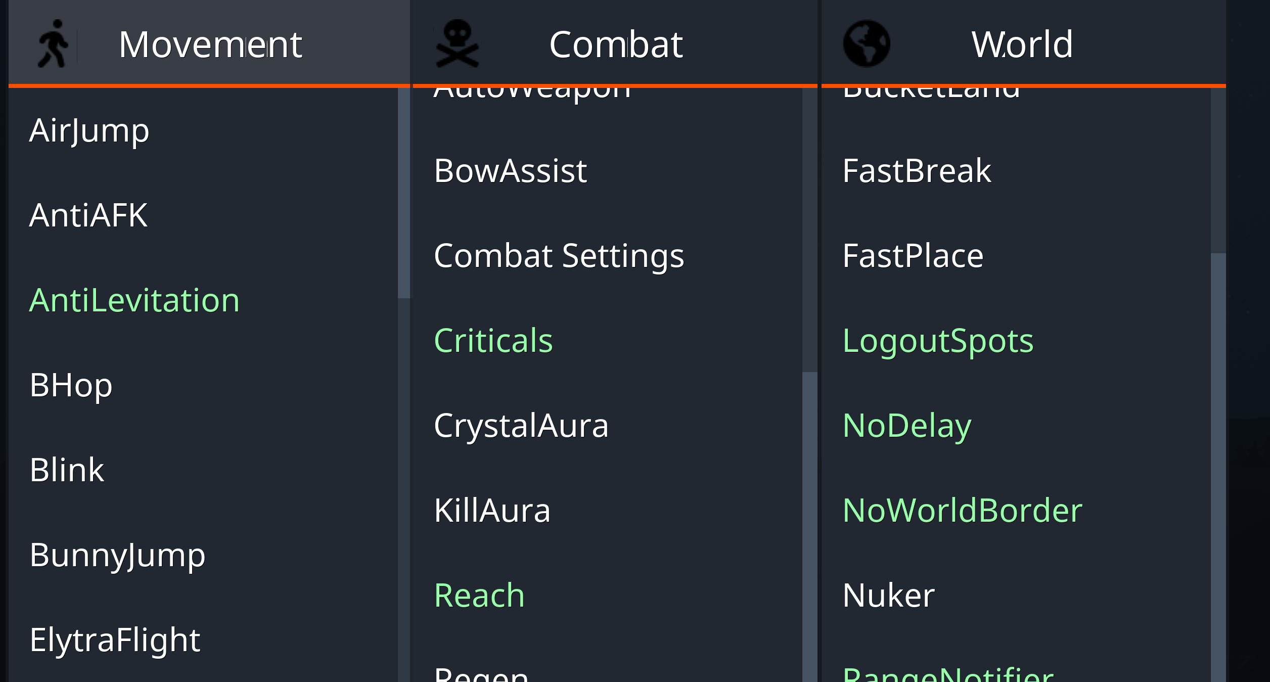Click the Movement panel scrollbar thumb
Screen dimensions: 1270x682
404,193
